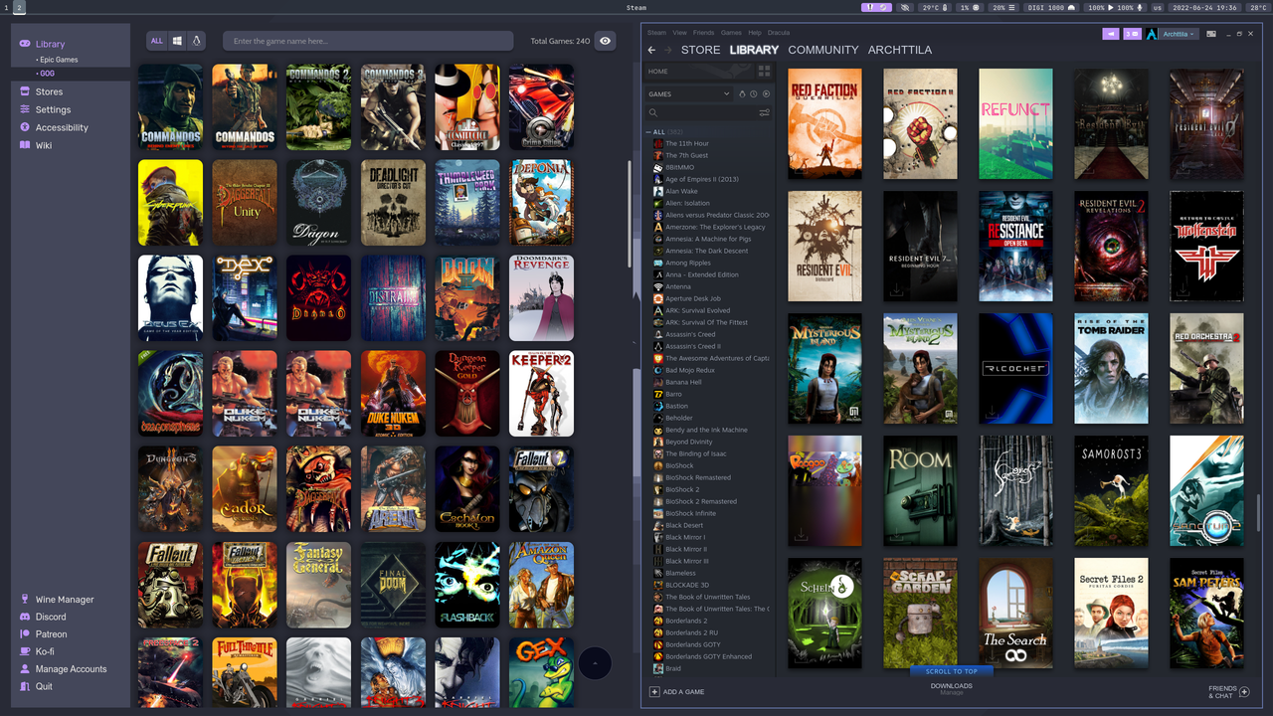Open Steam's grid collections view icon

(765, 72)
